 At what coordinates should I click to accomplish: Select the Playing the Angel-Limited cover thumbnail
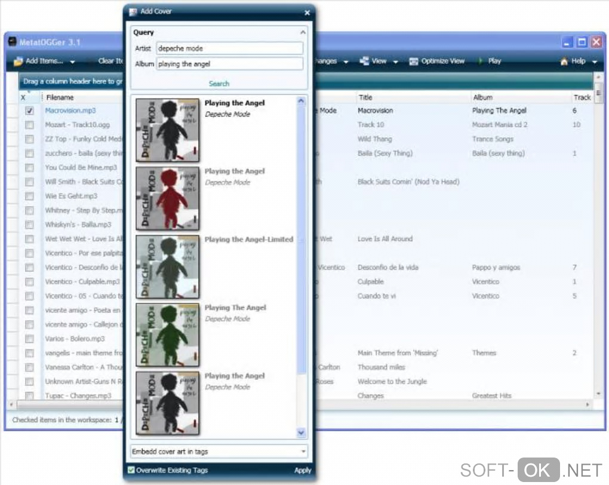point(167,266)
